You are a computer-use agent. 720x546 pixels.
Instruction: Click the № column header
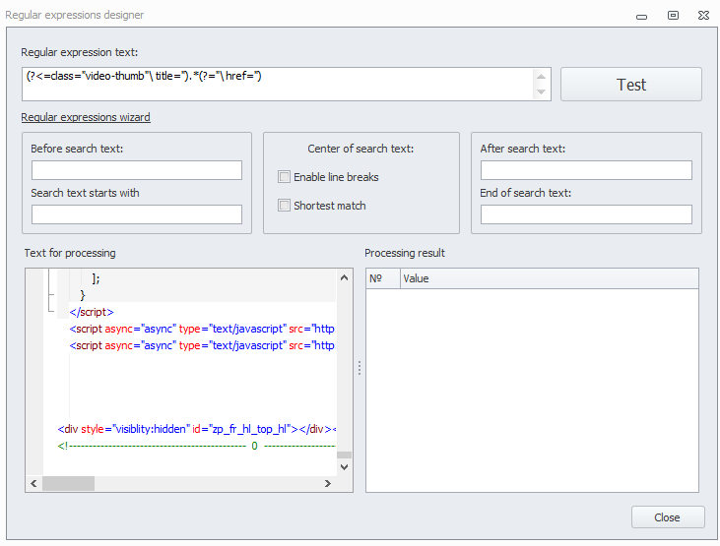tap(383, 278)
